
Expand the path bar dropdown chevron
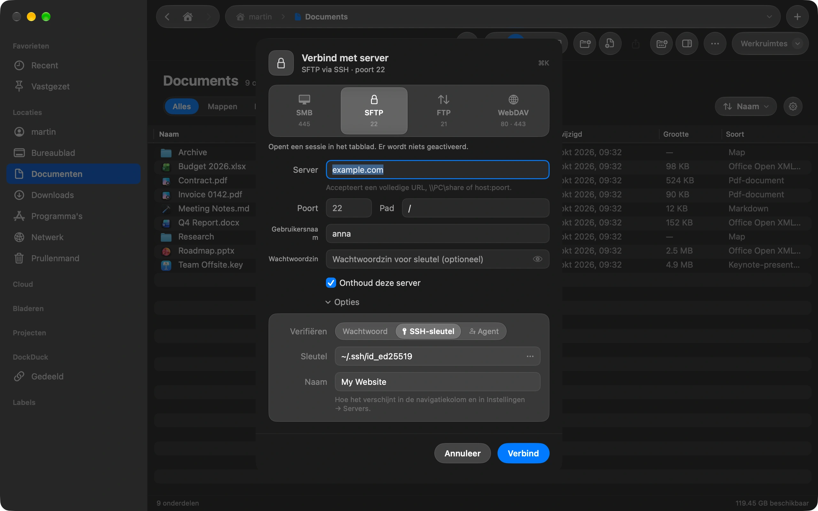point(769,17)
